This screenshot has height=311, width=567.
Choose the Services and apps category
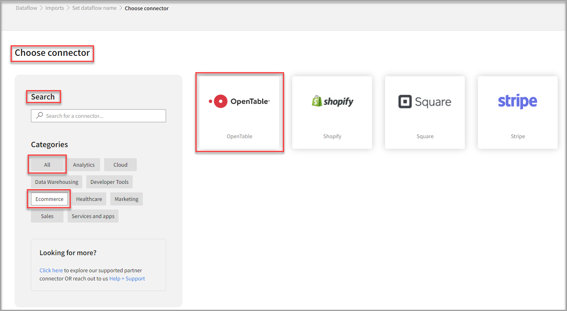point(93,216)
